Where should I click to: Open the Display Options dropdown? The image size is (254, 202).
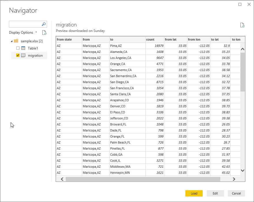(23, 33)
